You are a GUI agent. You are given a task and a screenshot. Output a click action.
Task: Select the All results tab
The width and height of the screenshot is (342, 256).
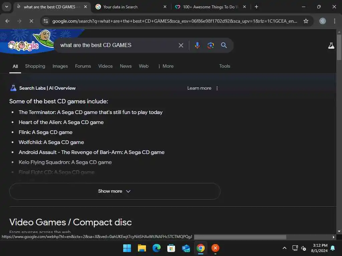tap(15, 66)
